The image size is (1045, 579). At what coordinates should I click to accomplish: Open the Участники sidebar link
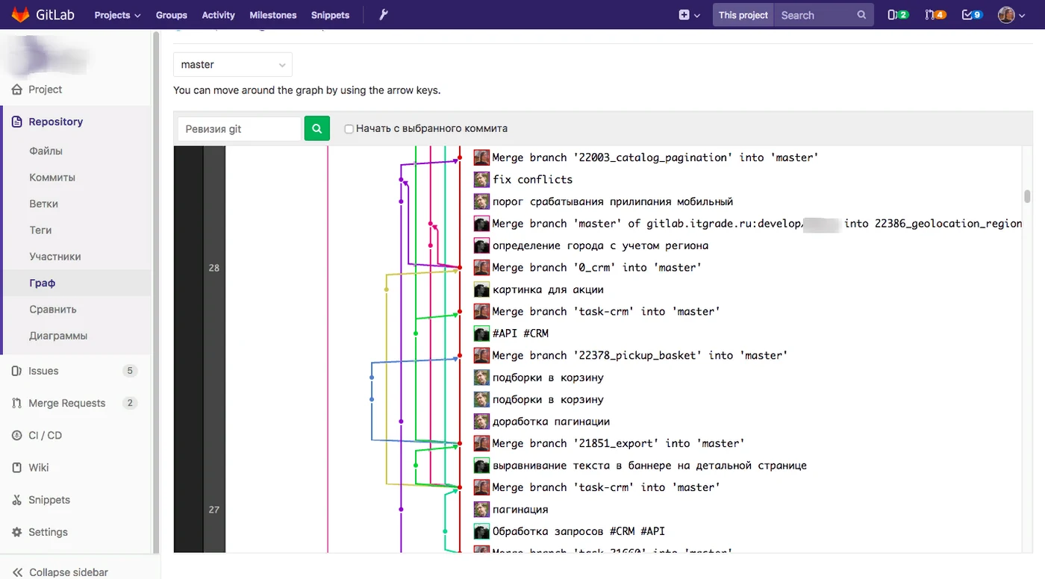54,257
